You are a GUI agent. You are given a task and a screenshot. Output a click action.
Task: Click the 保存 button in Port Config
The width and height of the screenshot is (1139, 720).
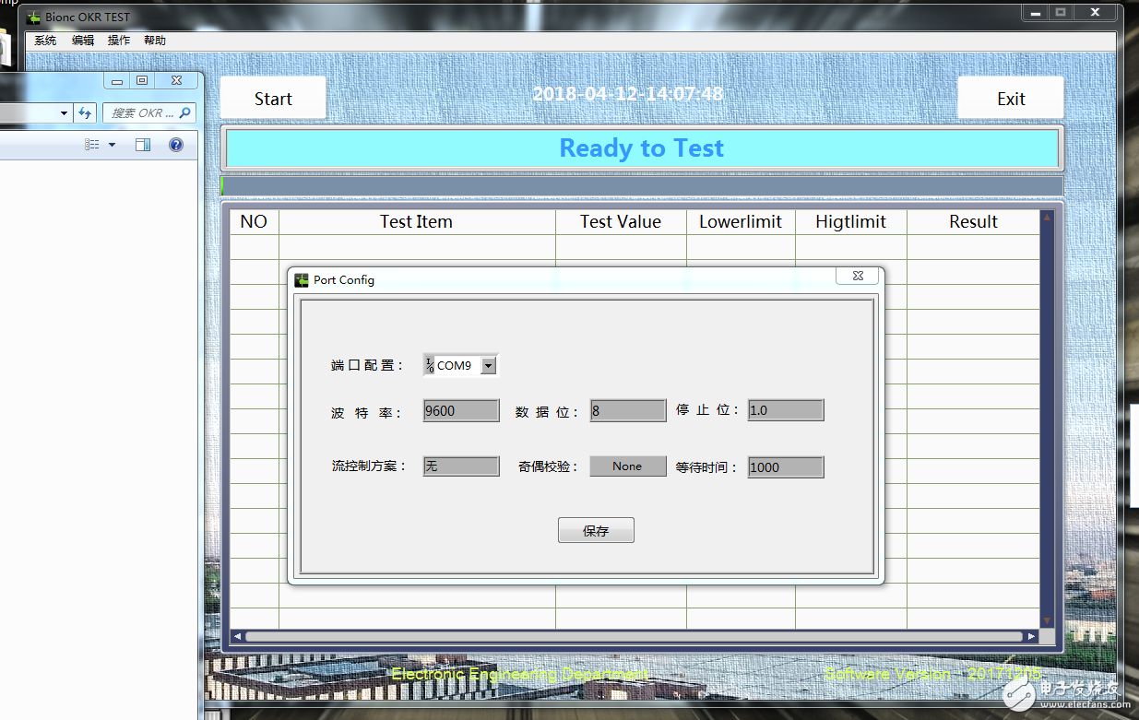coord(596,530)
